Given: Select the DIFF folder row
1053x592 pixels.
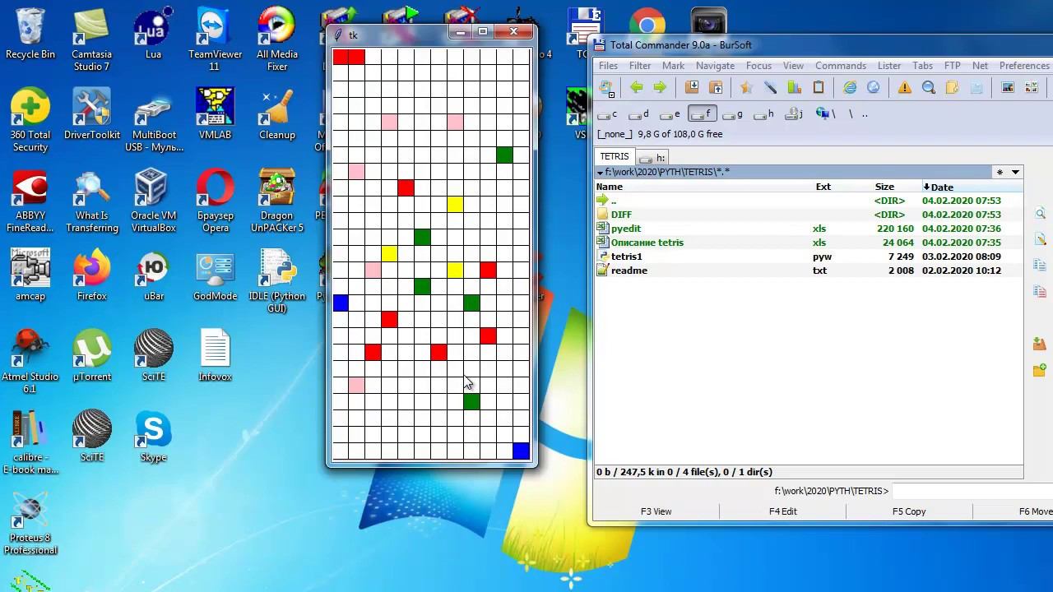Looking at the screenshot, I should tap(809, 215).
